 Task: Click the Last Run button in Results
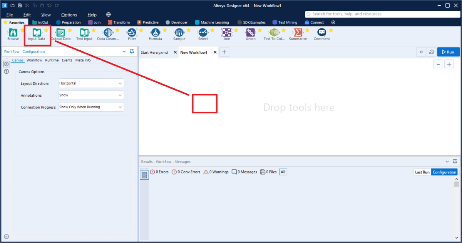point(422,172)
